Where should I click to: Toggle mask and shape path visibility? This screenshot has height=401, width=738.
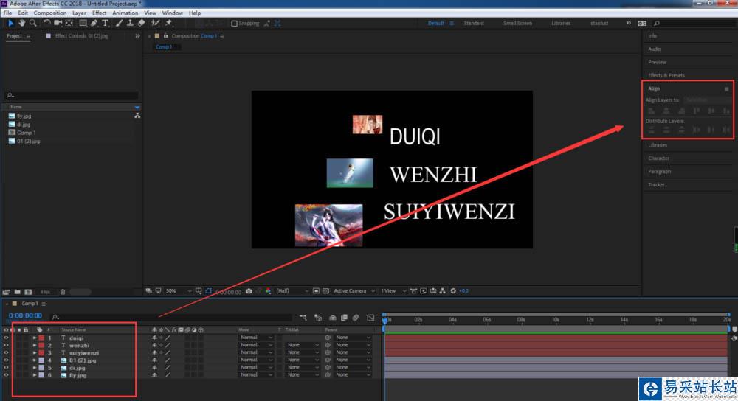[209, 291]
